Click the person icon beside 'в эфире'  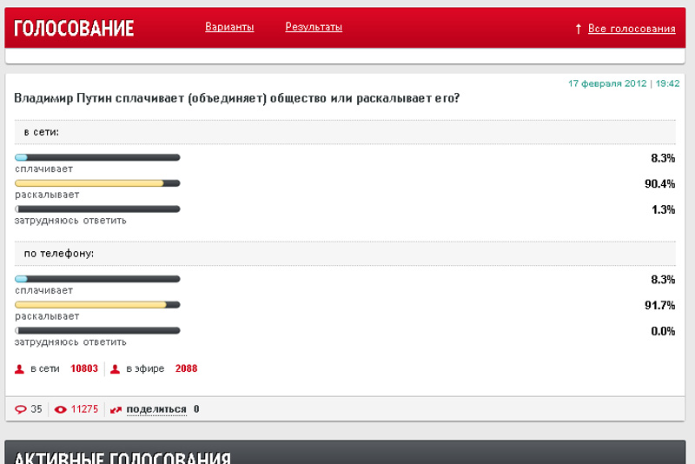click(115, 368)
